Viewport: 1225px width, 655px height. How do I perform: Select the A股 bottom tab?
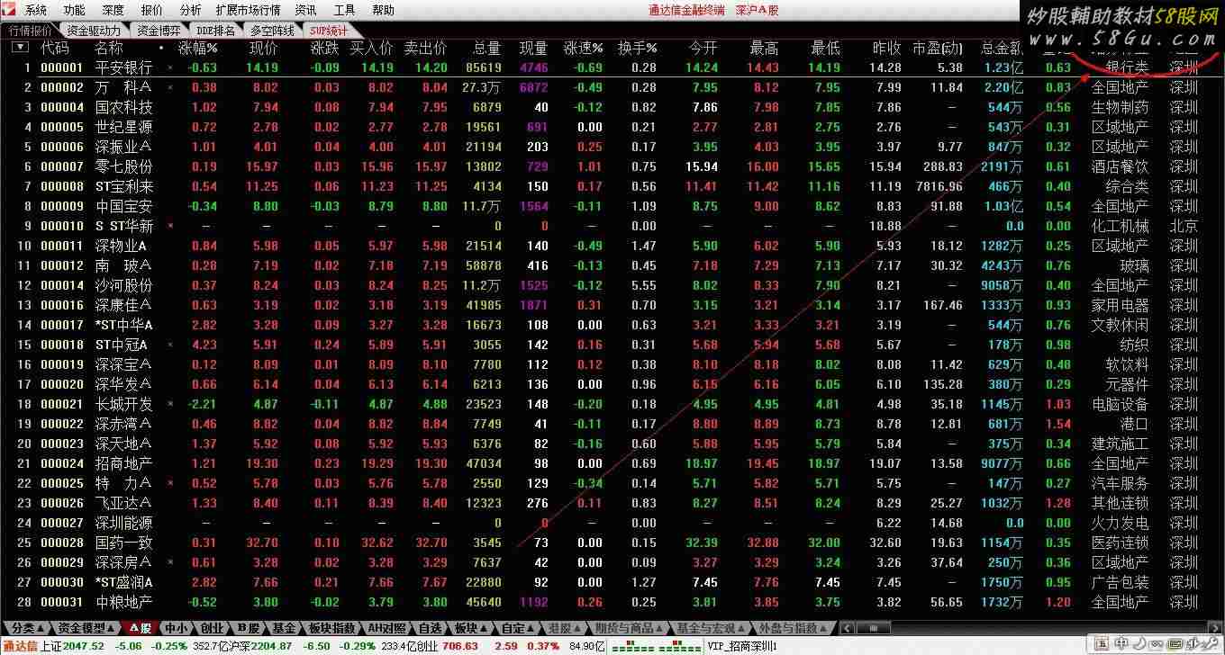141,628
